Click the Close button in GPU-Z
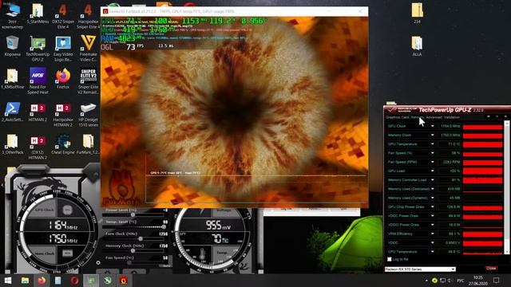This screenshot has height=287, width=511. click(x=491, y=269)
